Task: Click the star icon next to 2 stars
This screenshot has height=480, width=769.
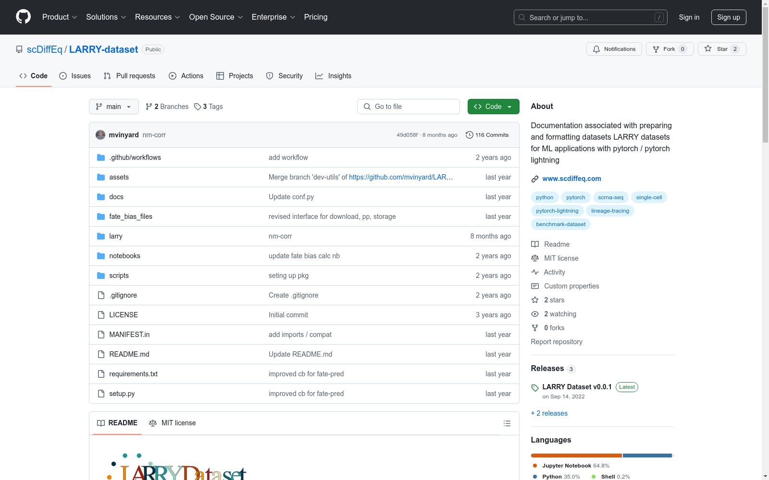Action: (x=535, y=300)
